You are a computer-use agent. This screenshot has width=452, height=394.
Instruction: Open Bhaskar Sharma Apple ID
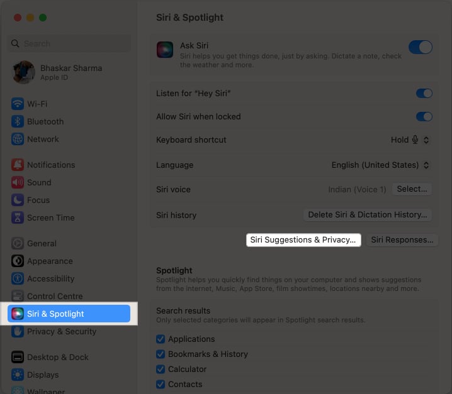69,72
